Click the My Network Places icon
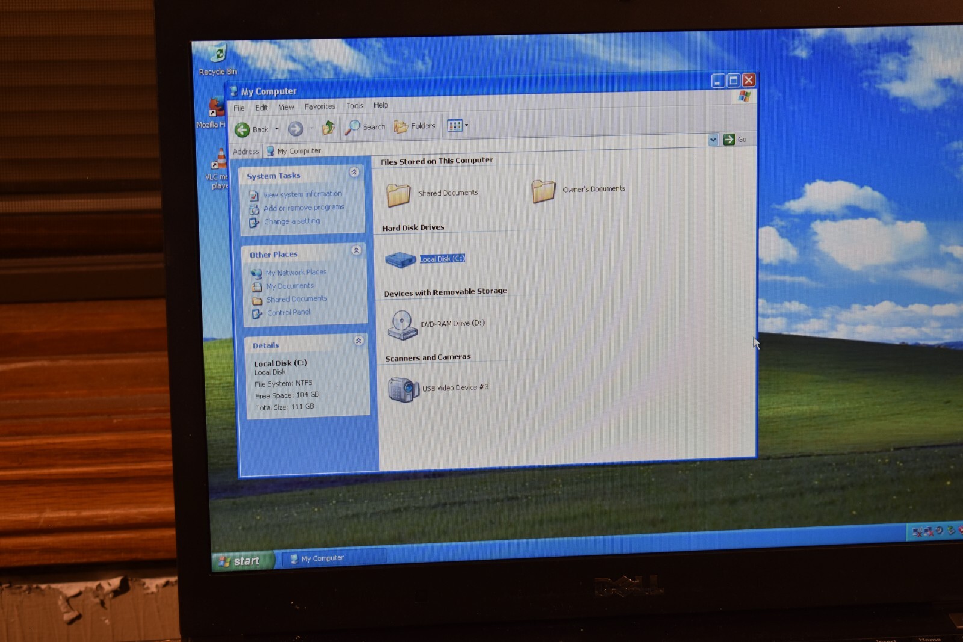 click(256, 274)
